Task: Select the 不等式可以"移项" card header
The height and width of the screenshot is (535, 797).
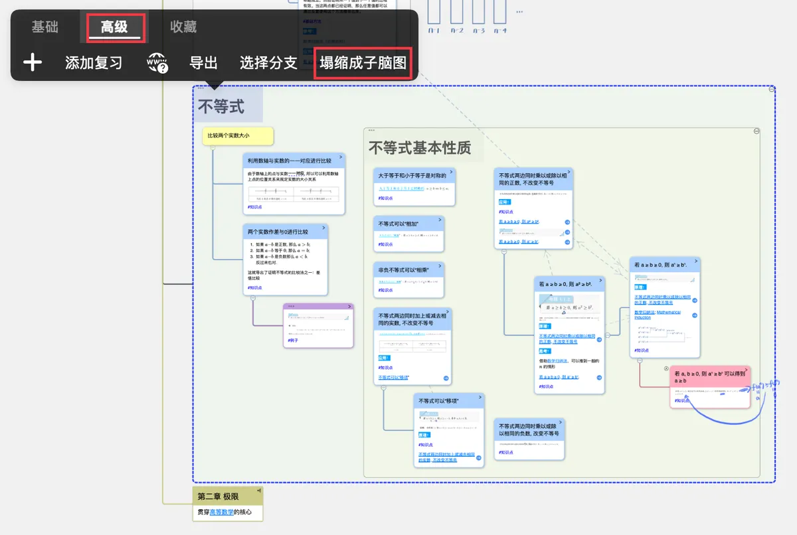Action: [x=448, y=402]
